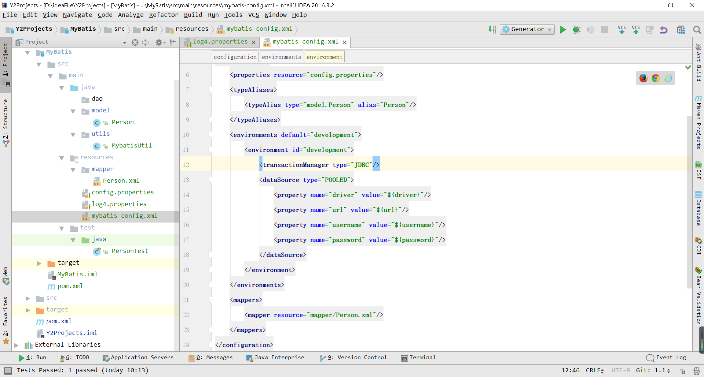Click the environments breadcrumb tag

point(281,57)
